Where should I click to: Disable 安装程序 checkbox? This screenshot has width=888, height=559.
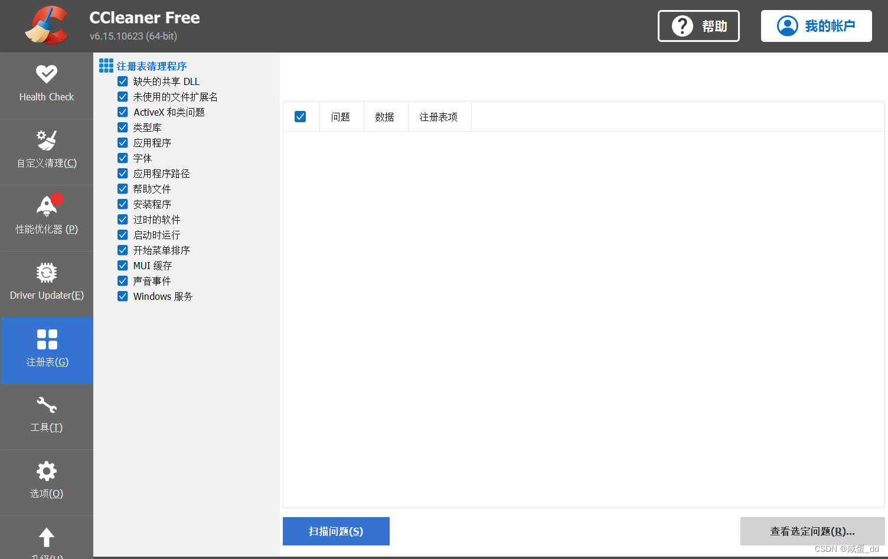pos(123,204)
